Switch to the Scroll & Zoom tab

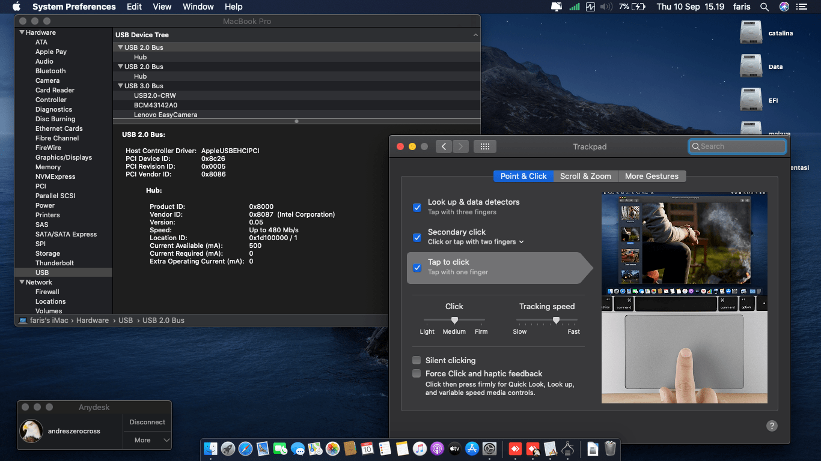585,176
